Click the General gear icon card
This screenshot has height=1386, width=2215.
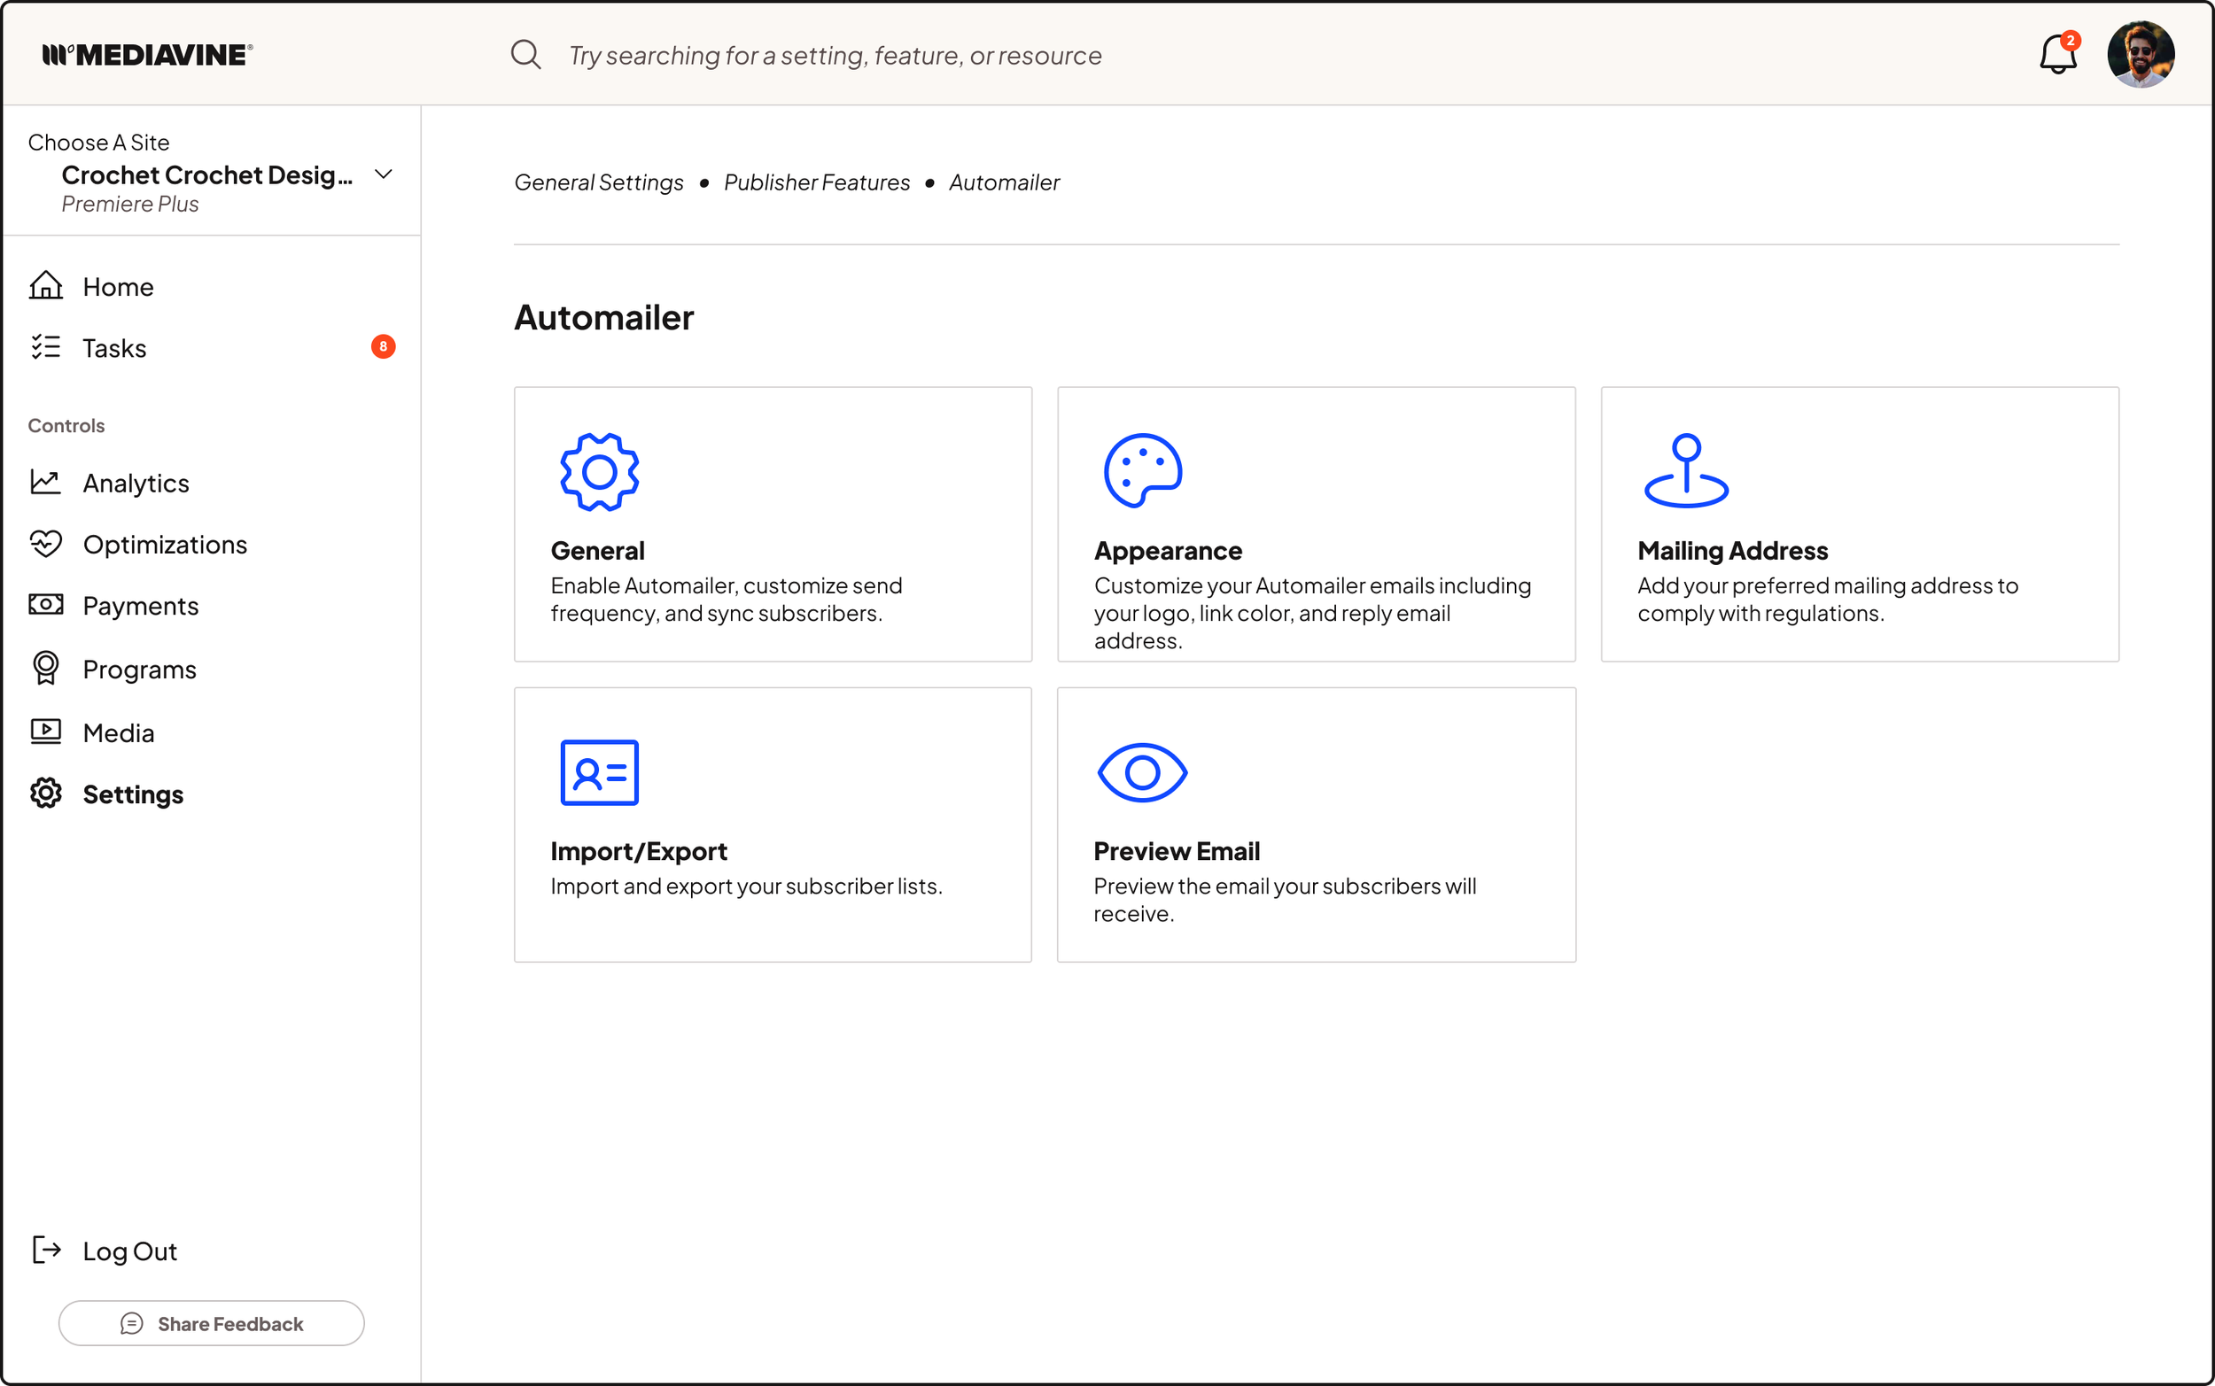[x=600, y=472]
